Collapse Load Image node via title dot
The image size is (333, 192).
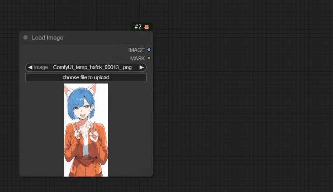[x=25, y=38]
